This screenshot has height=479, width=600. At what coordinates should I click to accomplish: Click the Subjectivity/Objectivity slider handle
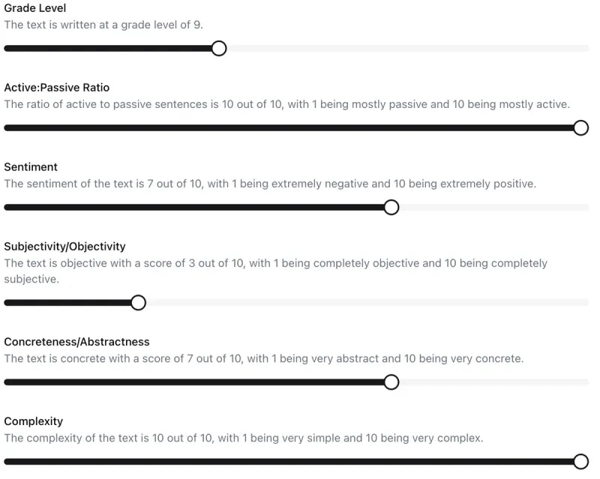138,303
